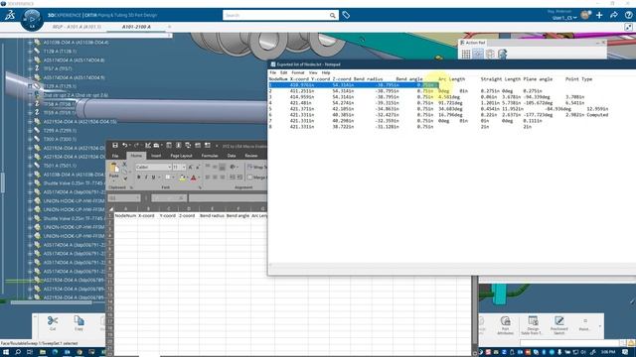This screenshot has height=357, width=636.
Task: Click the grid icon in Action Pad
Action: [x=466, y=54]
